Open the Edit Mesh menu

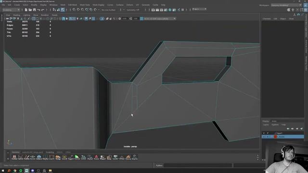[x=73, y=5]
